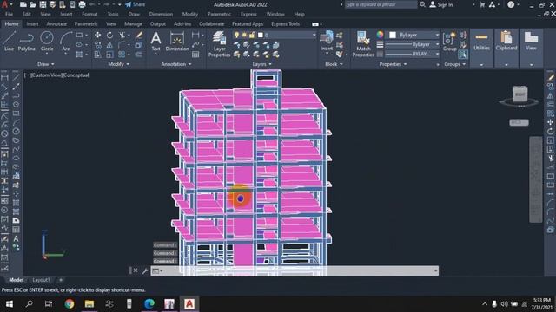556x312 pixels.
Task: Expand the Block panel
Action: click(x=334, y=64)
